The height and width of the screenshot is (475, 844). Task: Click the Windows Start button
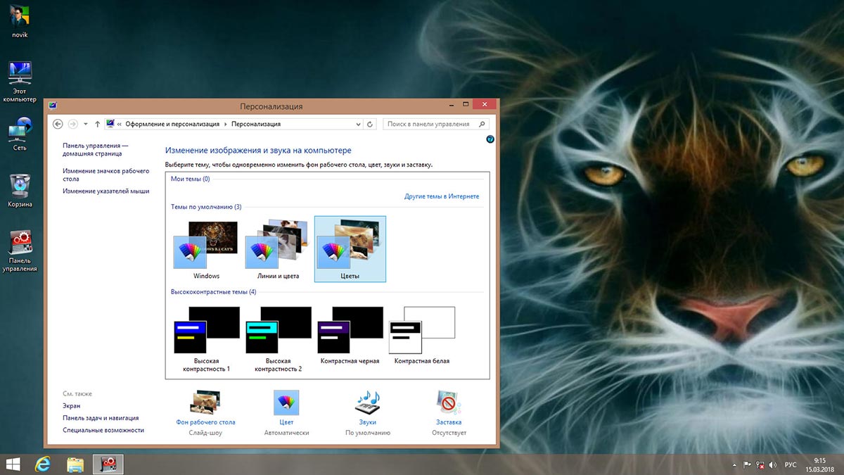(13, 464)
